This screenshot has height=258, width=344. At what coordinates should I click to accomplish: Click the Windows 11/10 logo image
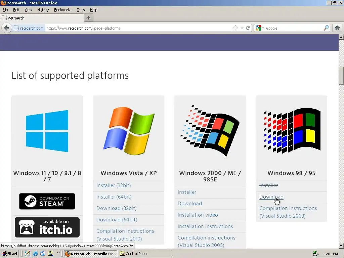pos(47,131)
